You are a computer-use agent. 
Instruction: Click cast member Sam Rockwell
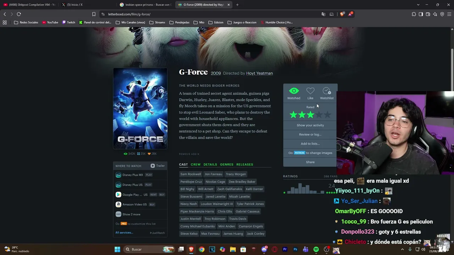point(190,174)
